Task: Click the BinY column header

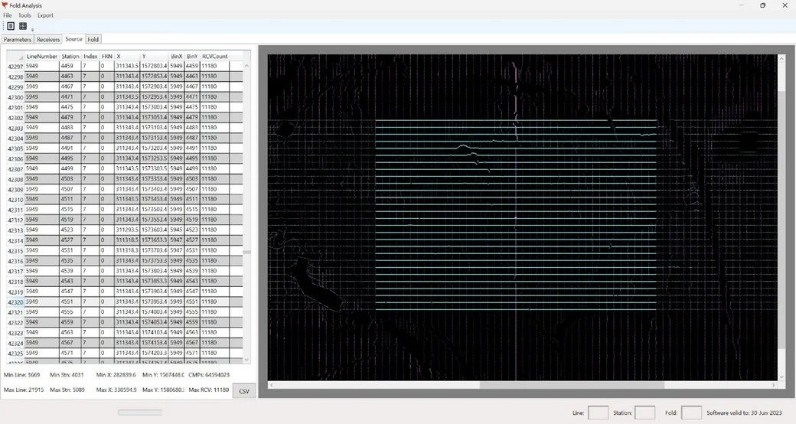Action: 192,57
